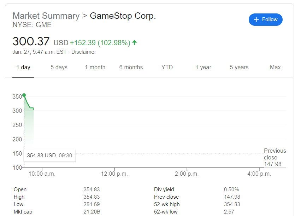View the 1 year range
The width and height of the screenshot is (301, 216).
pyautogui.click(x=203, y=68)
